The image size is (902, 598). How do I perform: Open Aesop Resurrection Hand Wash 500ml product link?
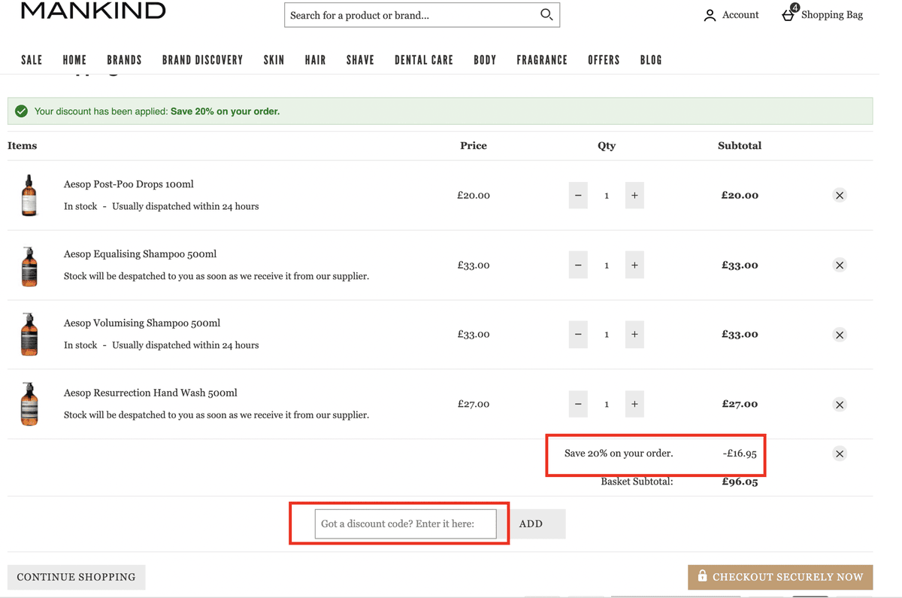click(150, 393)
